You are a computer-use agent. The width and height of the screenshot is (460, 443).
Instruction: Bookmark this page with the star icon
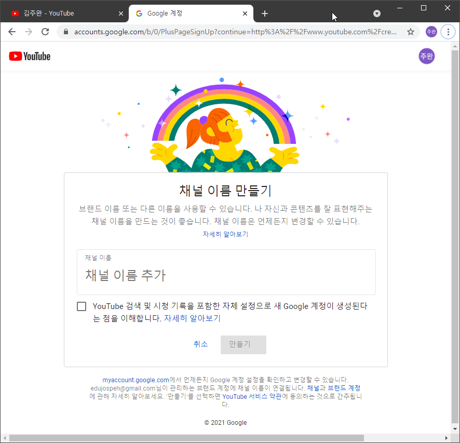coord(411,32)
